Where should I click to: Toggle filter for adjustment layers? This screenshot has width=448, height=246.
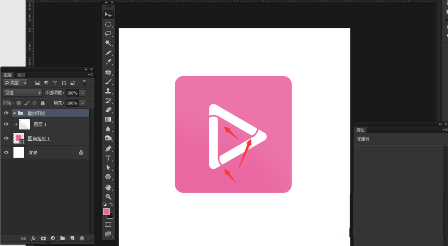(x=46, y=82)
